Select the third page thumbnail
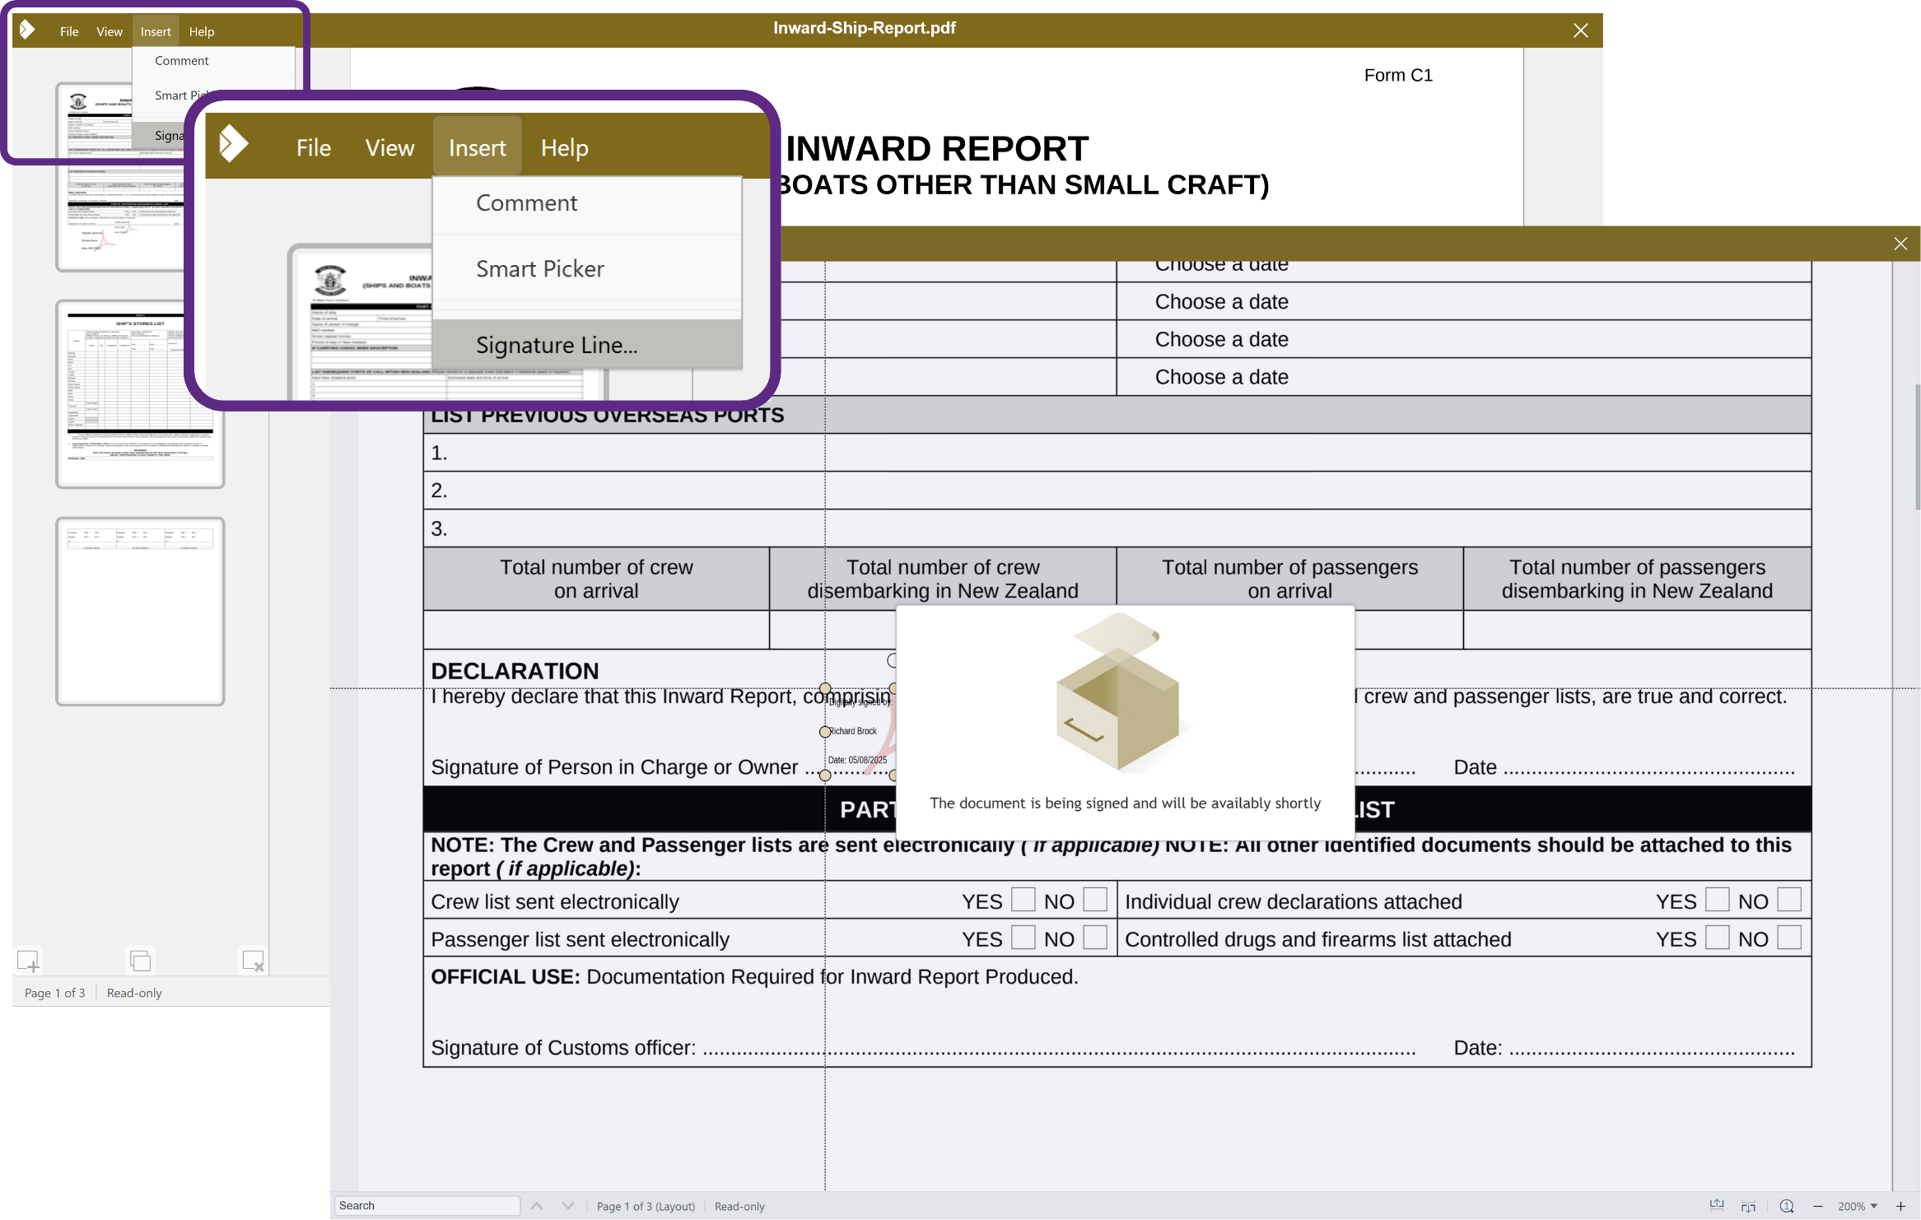The width and height of the screenshot is (1921, 1220). [140, 612]
